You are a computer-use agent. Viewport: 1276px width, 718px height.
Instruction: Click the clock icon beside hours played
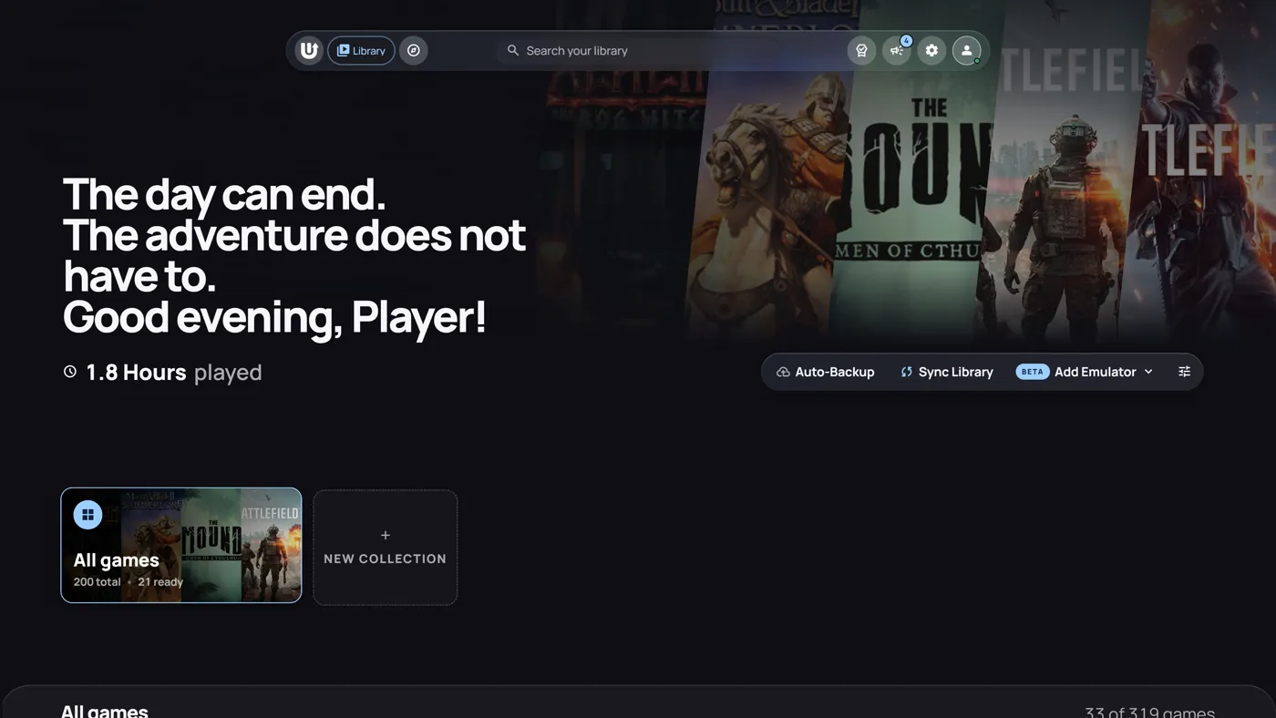[x=70, y=372]
